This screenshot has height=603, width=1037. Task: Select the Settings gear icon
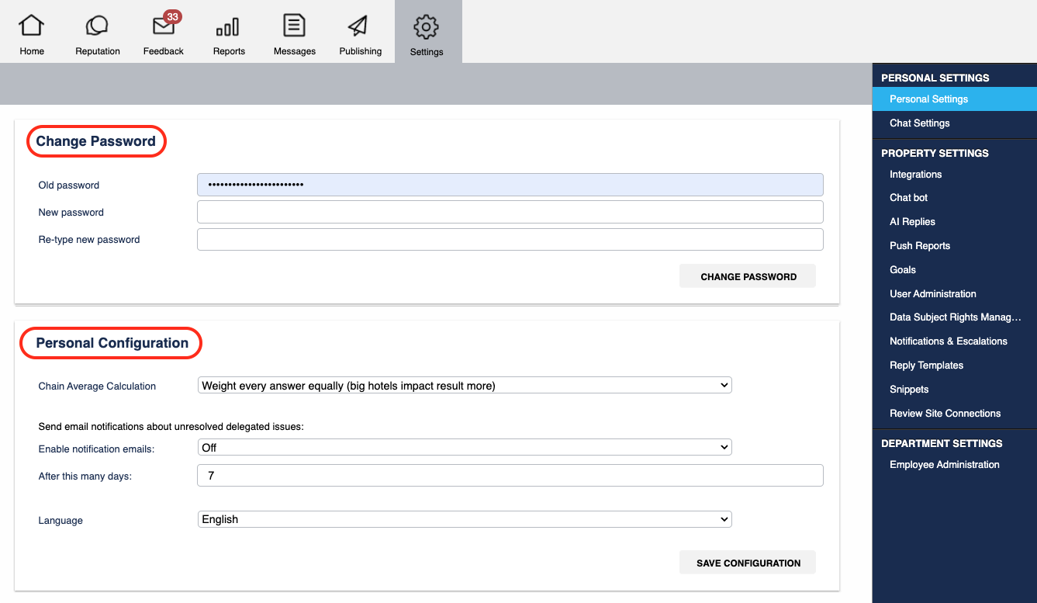[427, 27]
